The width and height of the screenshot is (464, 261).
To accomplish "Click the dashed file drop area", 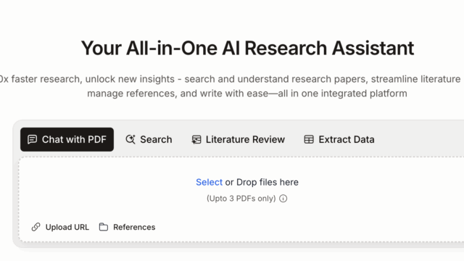I will [x=241, y=200].
